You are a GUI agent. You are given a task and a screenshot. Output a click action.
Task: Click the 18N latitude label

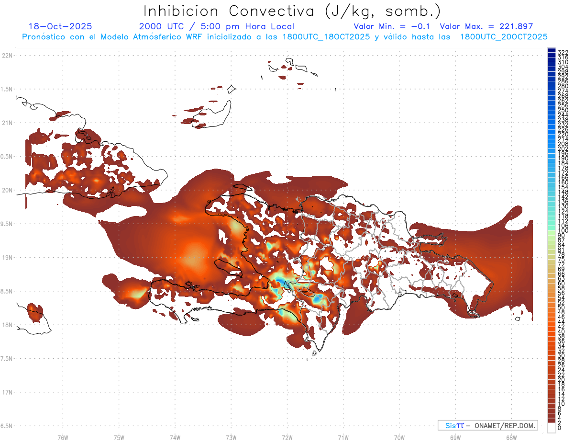click(7, 325)
